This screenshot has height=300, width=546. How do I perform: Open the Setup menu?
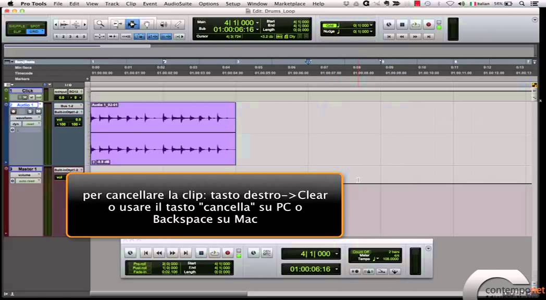tap(233, 4)
